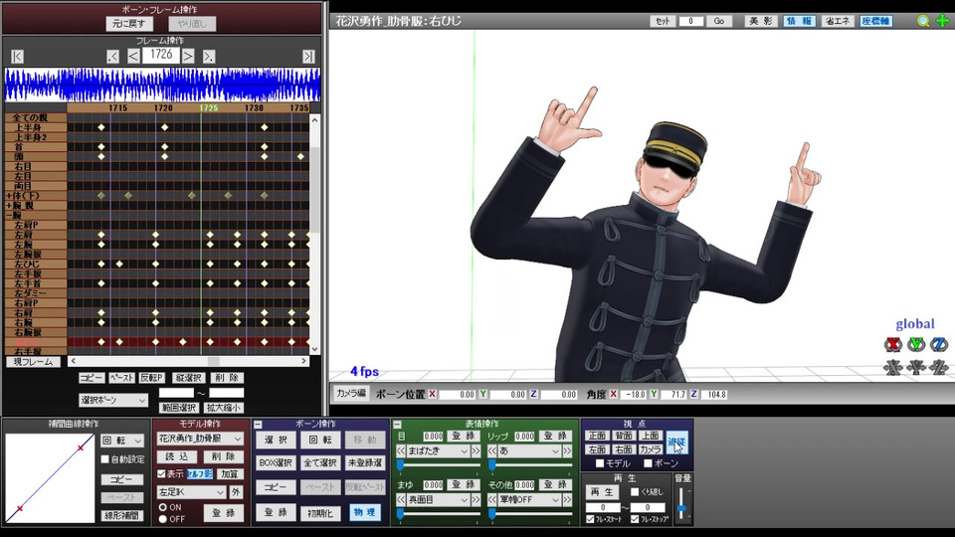This screenshot has width=955, height=537.
Task: Select the OFF radio button
Action: pyautogui.click(x=163, y=519)
